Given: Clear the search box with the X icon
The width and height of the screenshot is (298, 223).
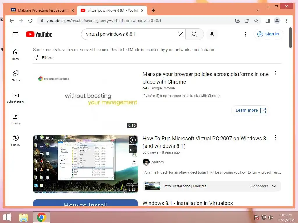Looking at the screenshot, I should [x=180, y=34].
